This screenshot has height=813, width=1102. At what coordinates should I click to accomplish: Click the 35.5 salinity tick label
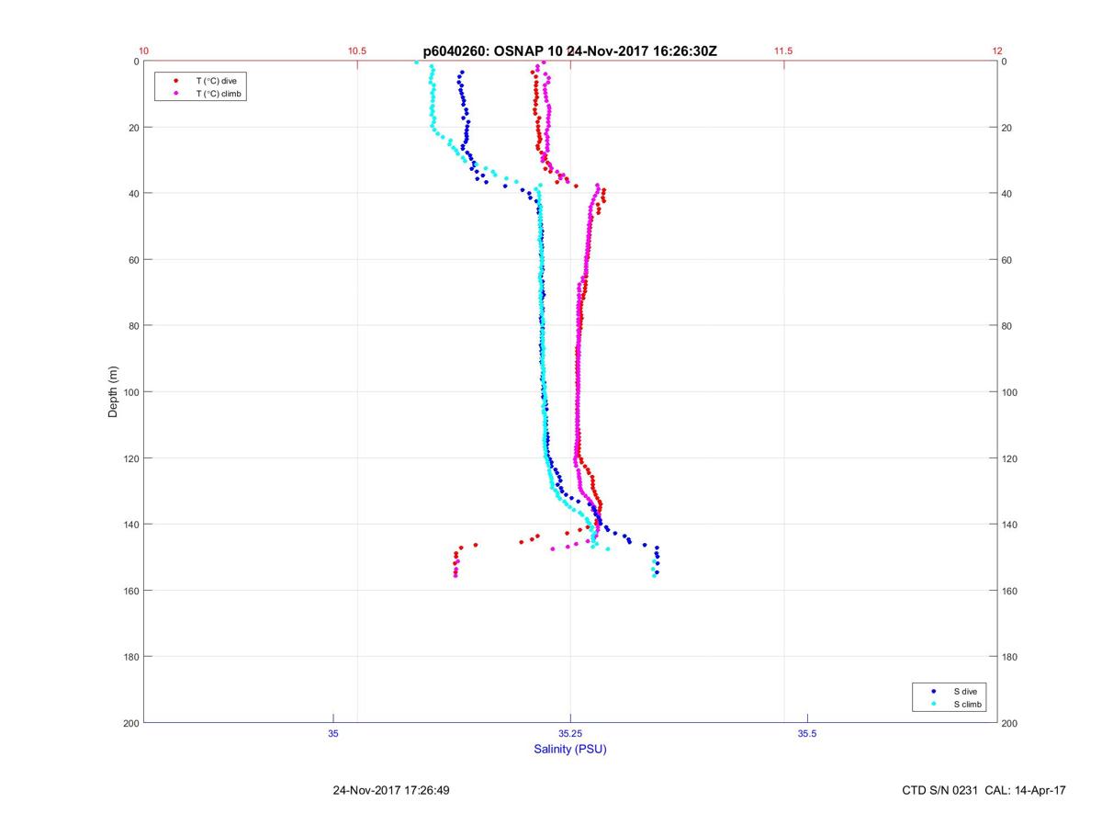click(x=806, y=733)
